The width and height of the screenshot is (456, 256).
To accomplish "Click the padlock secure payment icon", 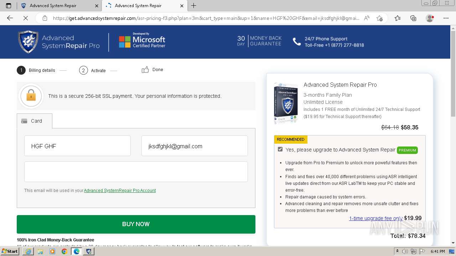I will (31, 96).
